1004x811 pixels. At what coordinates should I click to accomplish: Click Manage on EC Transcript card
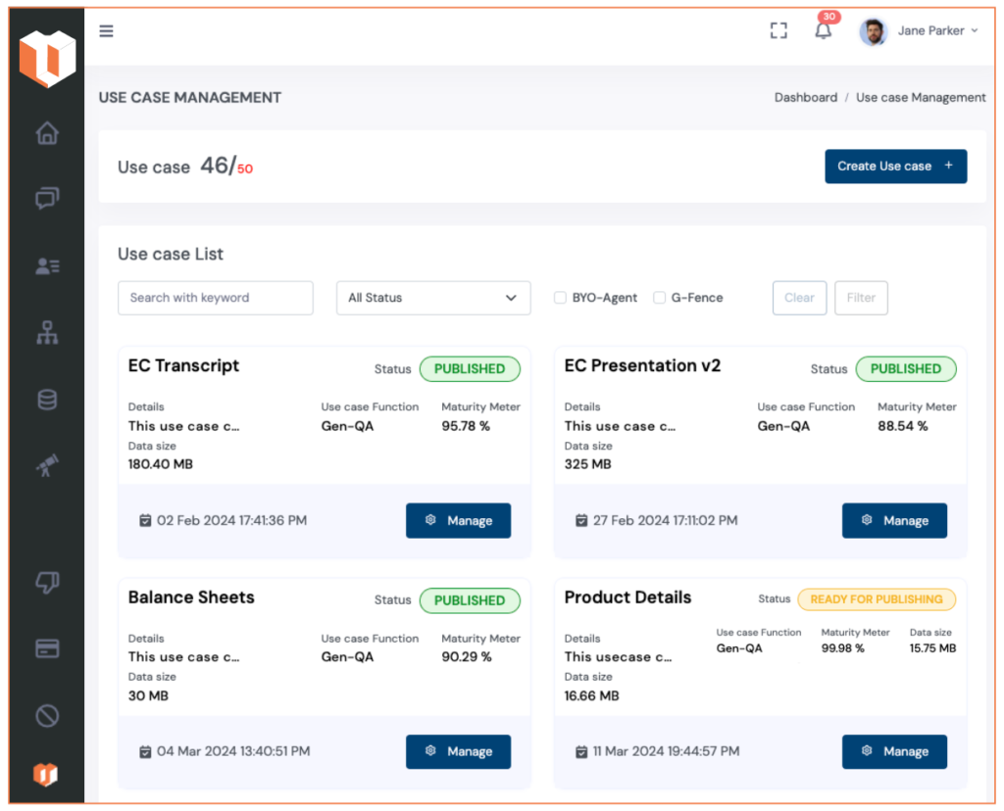click(x=458, y=520)
